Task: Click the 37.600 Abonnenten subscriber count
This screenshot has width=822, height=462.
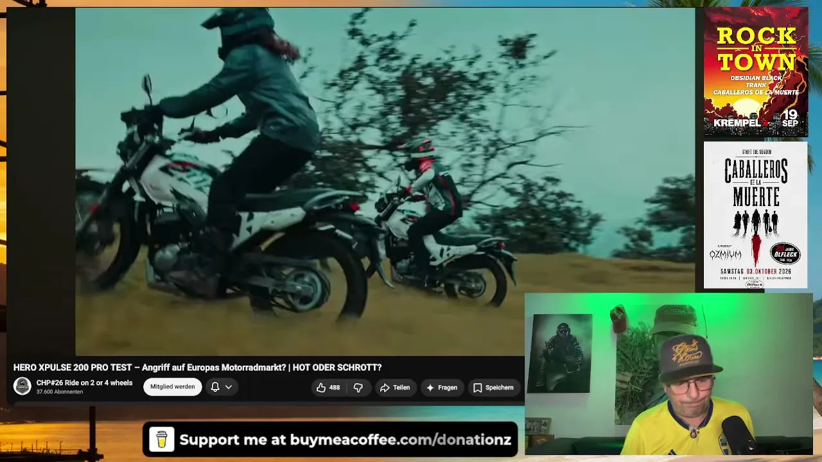Action: [60, 392]
